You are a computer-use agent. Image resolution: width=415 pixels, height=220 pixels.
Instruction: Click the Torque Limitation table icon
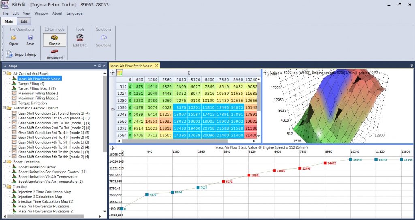[14, 103]
